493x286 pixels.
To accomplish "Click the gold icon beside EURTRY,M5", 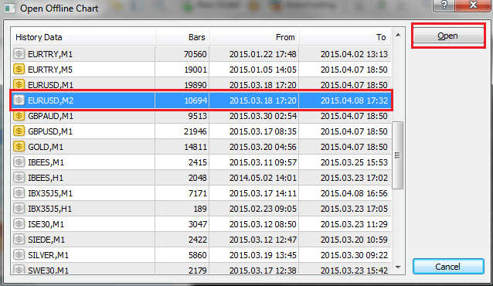I will click(19, 70).
